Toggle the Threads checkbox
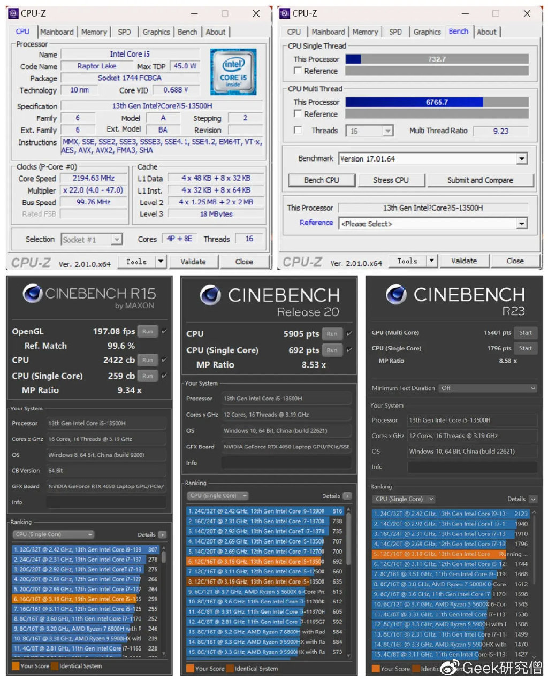 (298, 130)
